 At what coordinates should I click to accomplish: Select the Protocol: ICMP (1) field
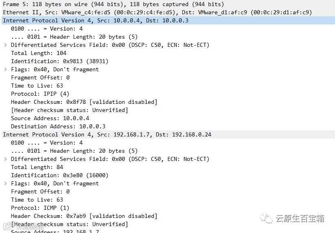[x=40, y=208]
